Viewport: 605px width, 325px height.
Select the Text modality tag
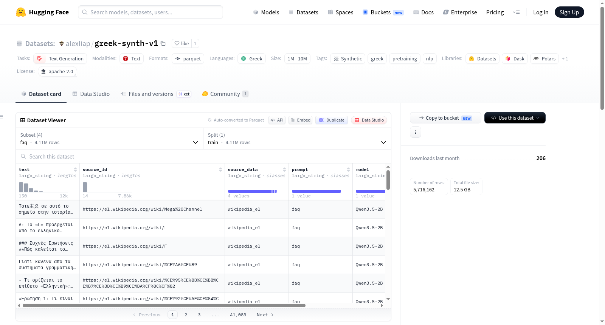coord(132,59)
